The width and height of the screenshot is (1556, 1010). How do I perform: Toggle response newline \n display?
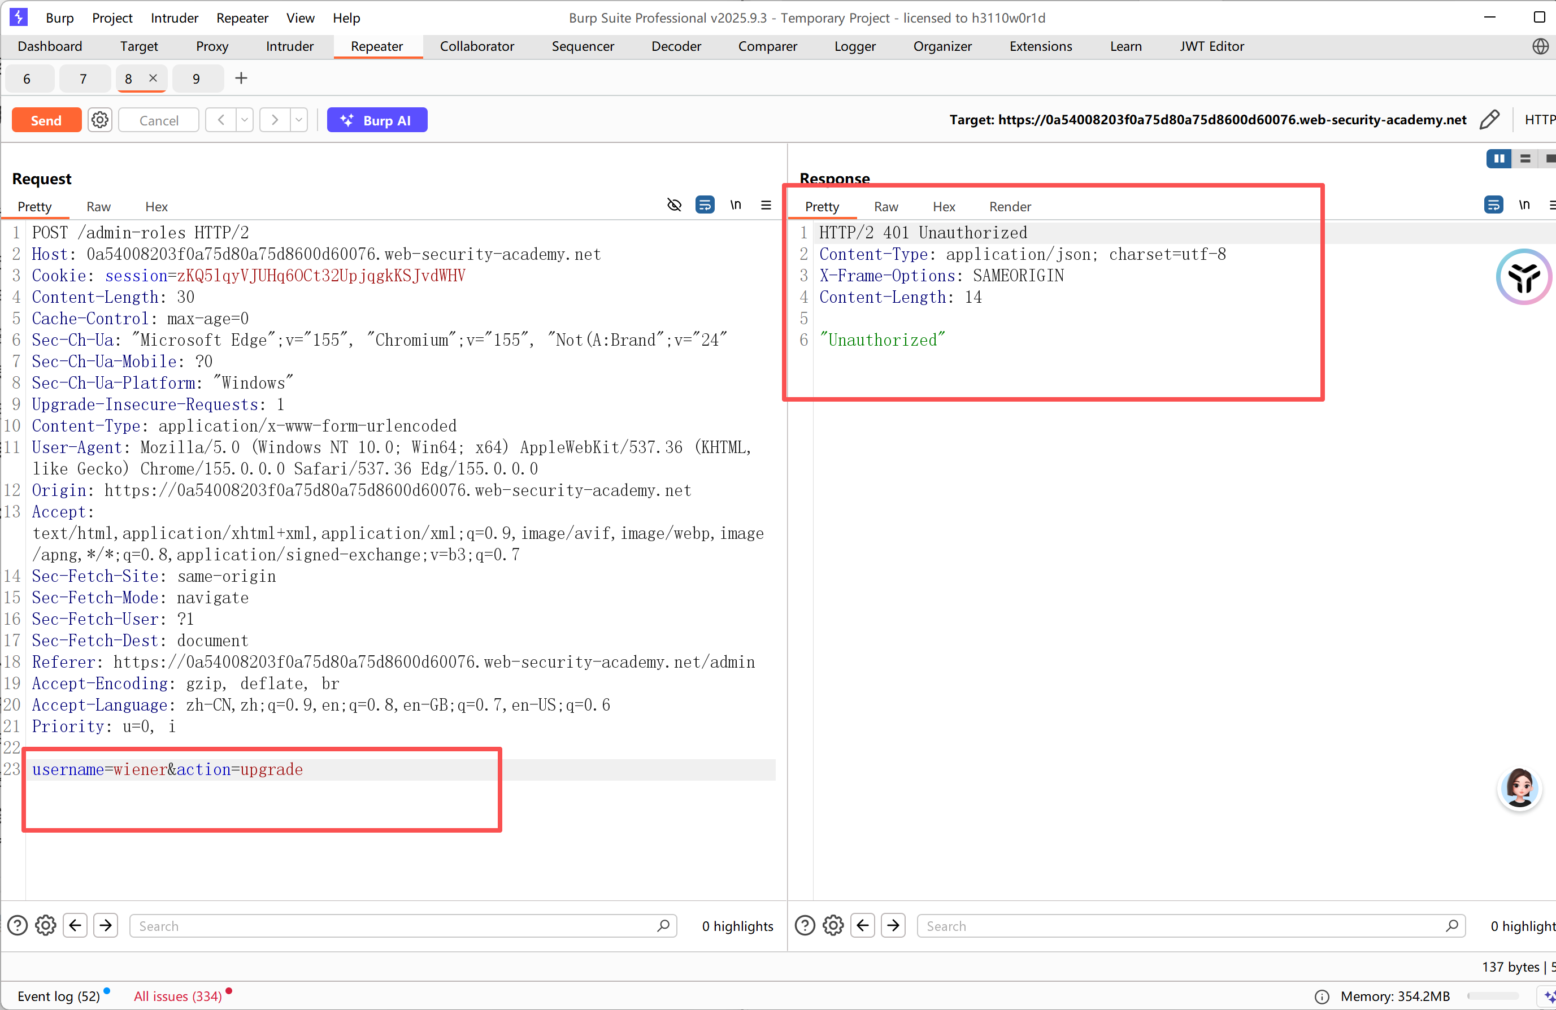(1524, 205)
